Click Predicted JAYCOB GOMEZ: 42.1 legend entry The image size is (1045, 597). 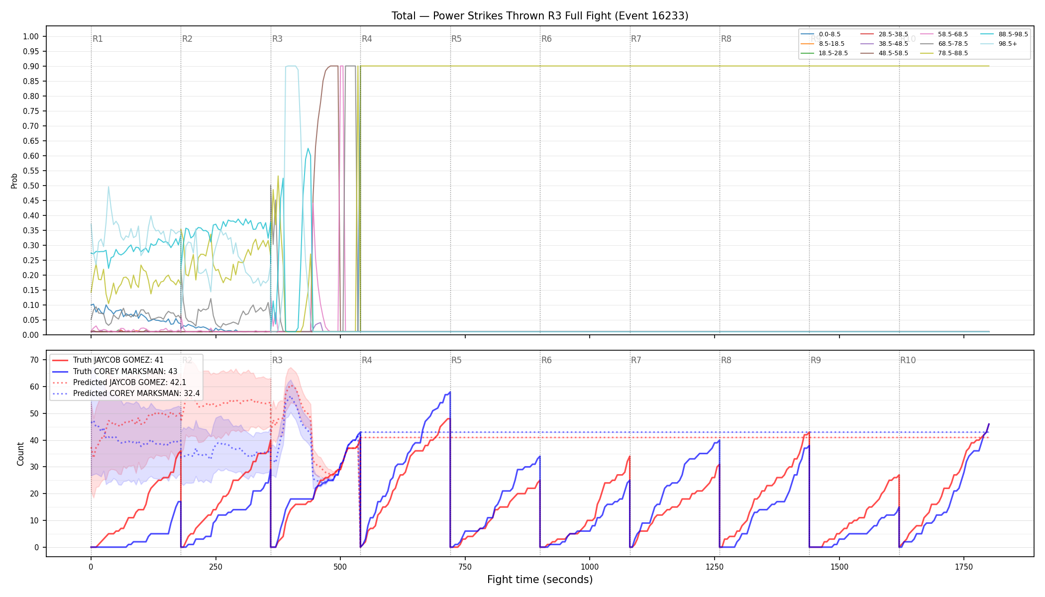click(x=119, y=382)
